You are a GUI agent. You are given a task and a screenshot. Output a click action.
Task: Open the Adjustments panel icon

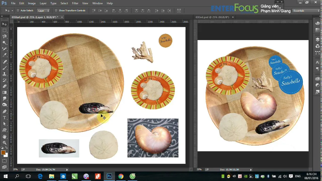coord(317,85)
